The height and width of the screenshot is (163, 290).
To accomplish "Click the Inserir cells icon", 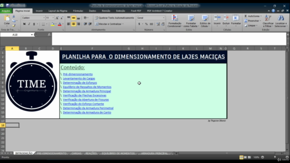I will (217, 18).
